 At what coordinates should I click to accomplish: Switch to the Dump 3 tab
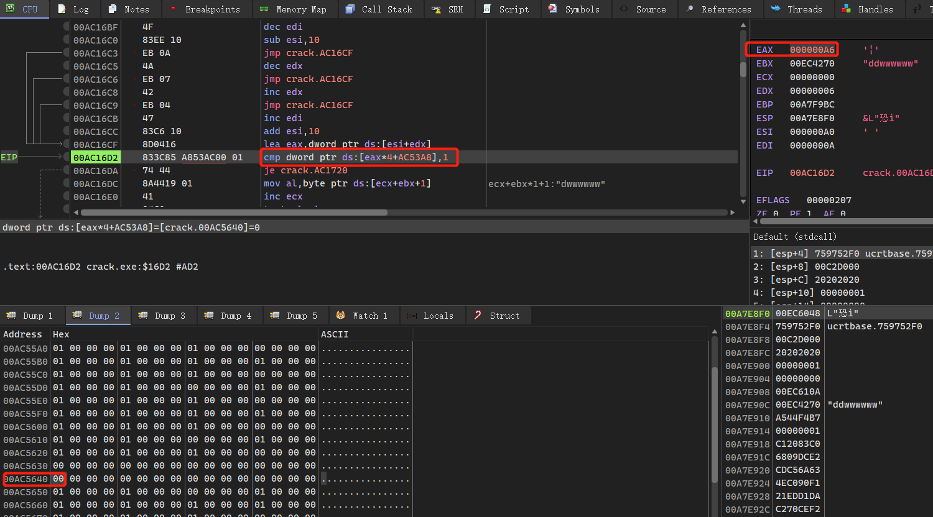click(165, 316)
